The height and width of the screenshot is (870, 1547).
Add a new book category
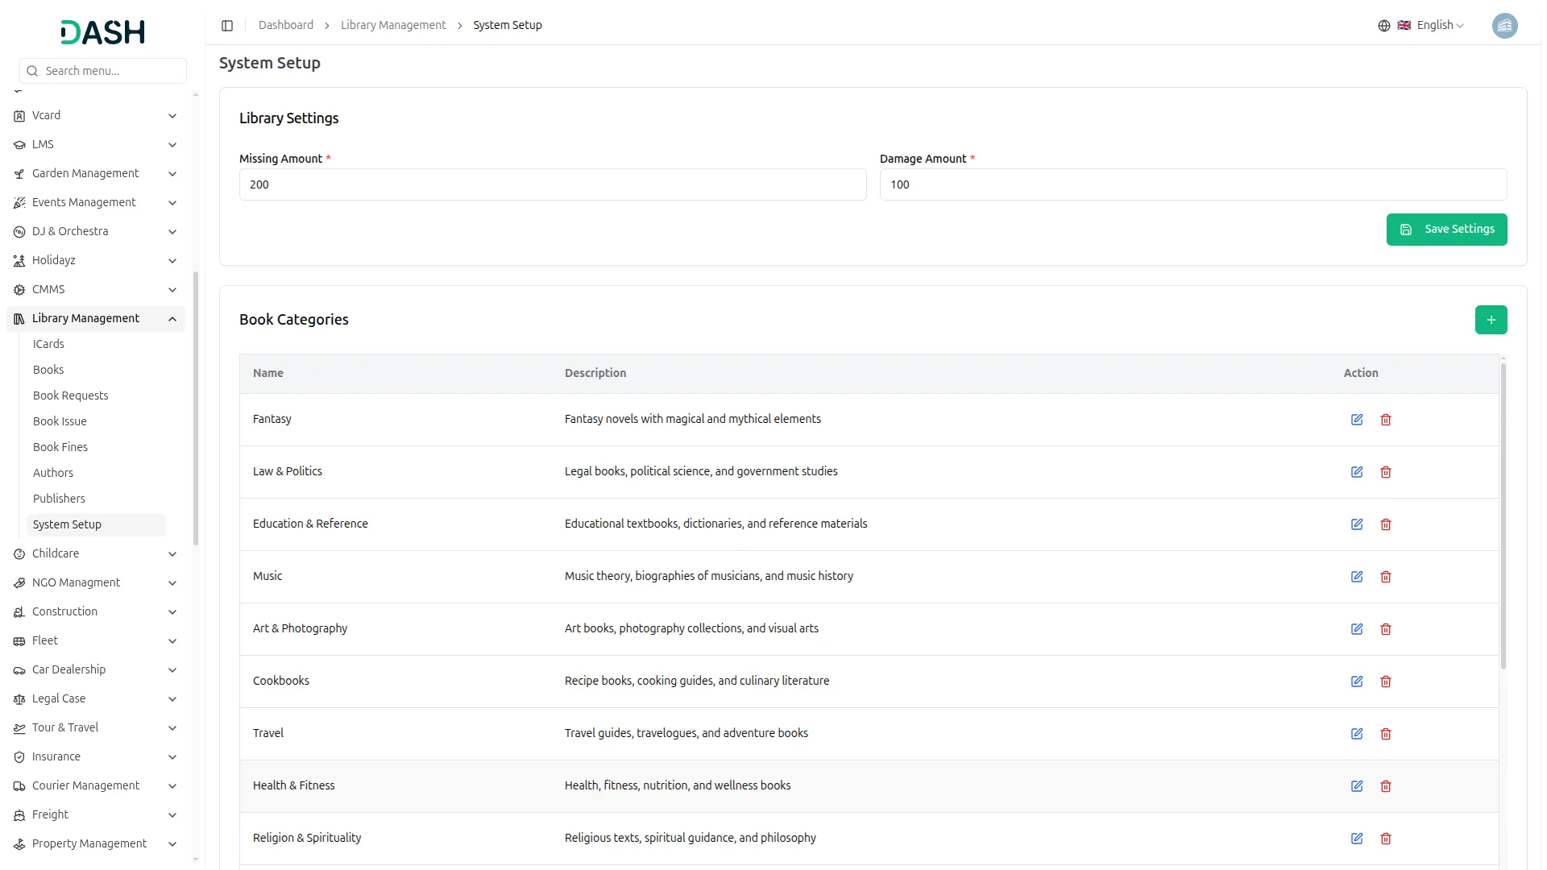tap(1491, 320)
